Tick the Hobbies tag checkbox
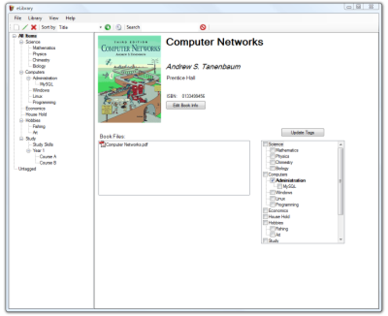The height and width of the screenshot is (316, 388). click(265, 222)
